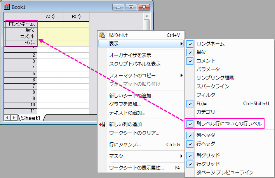Select row header 1
Image resolution: width=275 pixels, height=178 pixels.
(x=21, y=49)
